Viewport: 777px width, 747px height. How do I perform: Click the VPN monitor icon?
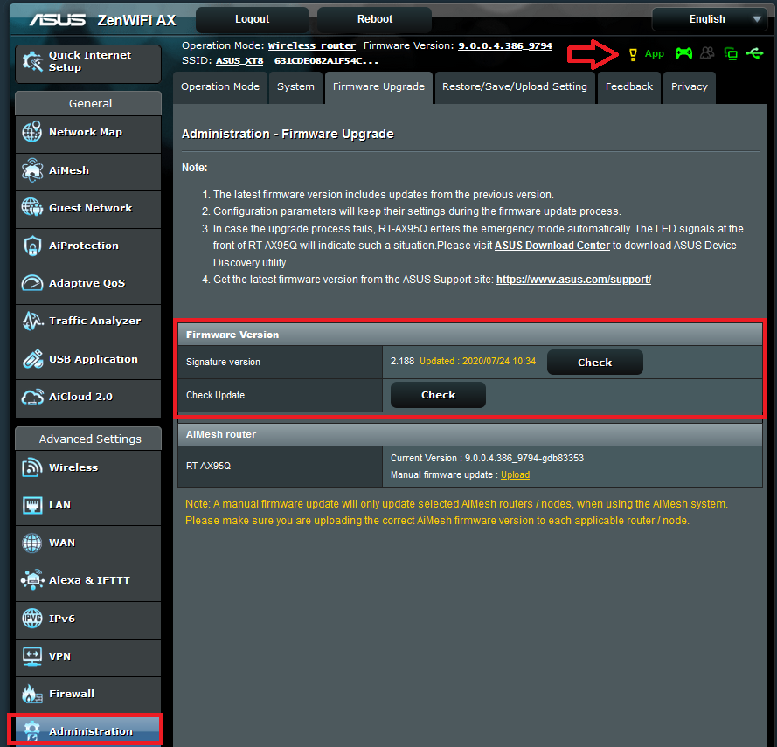[x=32, y=656]
